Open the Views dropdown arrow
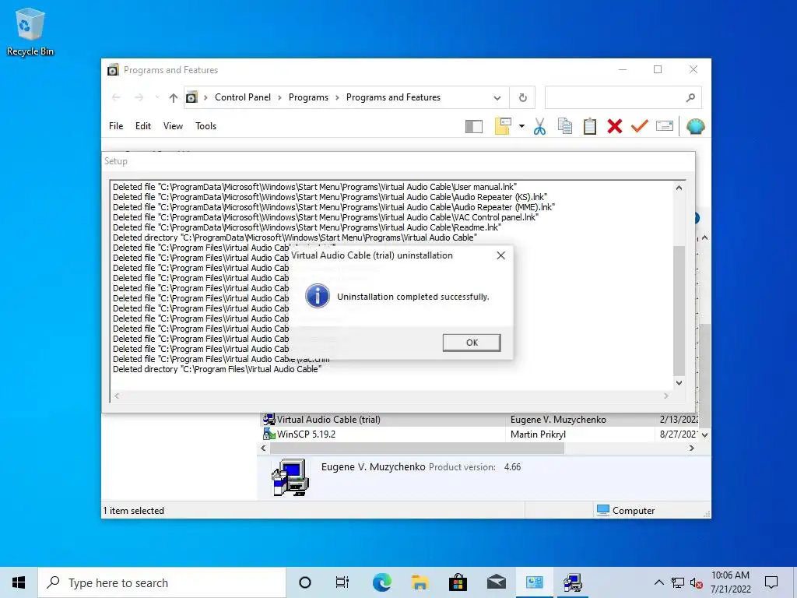Image resolution: width=797 pixels, height=598 pixels. tap(521, 126)
